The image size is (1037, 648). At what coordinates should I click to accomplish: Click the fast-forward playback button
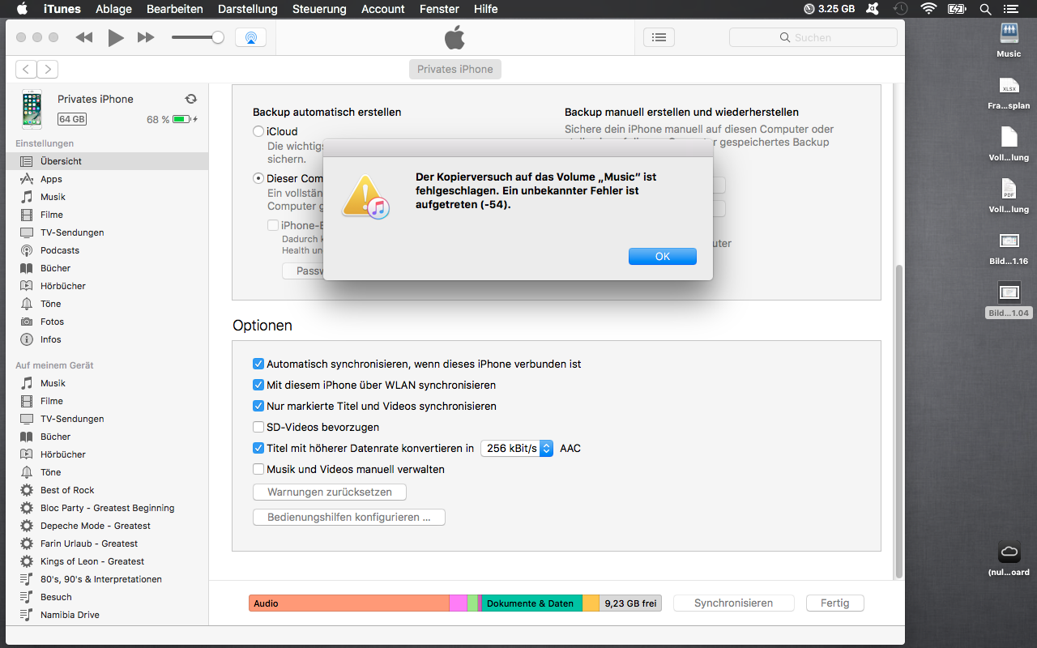coord(146,37)
